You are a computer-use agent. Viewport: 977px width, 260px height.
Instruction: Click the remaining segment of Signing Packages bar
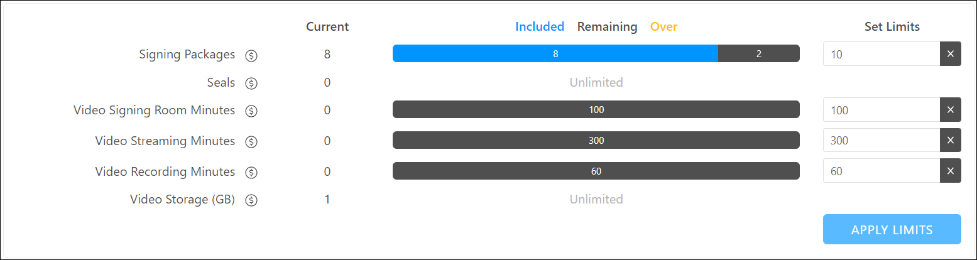758,54
